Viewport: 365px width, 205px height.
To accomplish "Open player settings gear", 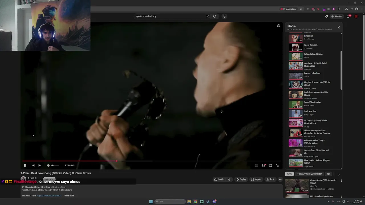I will pos(263,165).
